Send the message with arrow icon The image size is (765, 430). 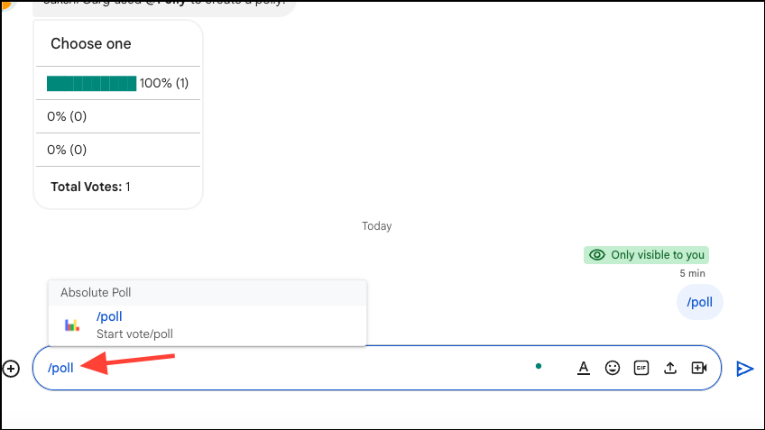point(744,368)
